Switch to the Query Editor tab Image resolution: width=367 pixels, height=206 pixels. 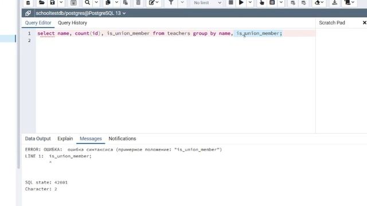click(x=38, y=23)
